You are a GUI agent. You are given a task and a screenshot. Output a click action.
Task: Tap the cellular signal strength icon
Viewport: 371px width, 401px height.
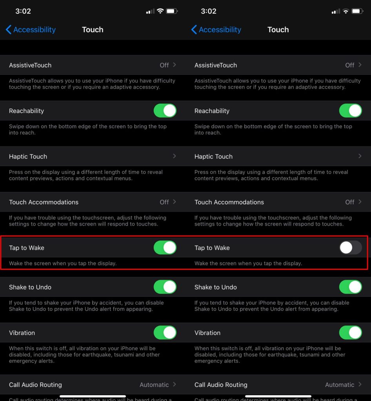pos(150,11)
